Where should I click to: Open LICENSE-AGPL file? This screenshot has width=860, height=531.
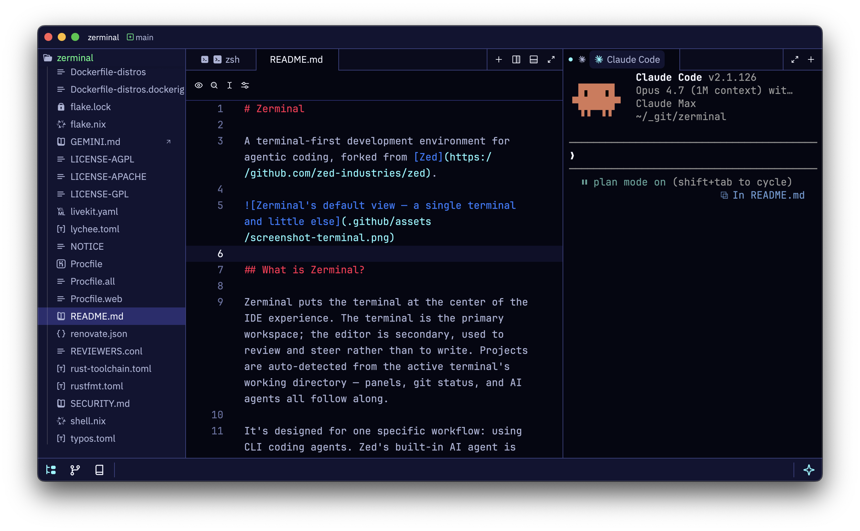[x=112, y=159]
